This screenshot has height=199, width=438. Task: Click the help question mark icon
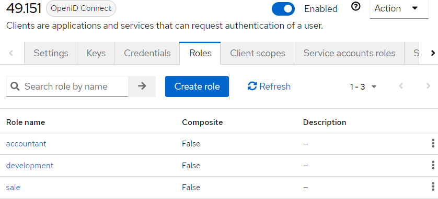(x=355, y=7)
